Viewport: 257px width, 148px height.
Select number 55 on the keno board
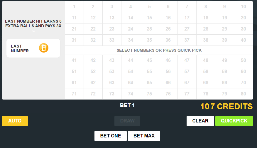(x=149, y=72)
